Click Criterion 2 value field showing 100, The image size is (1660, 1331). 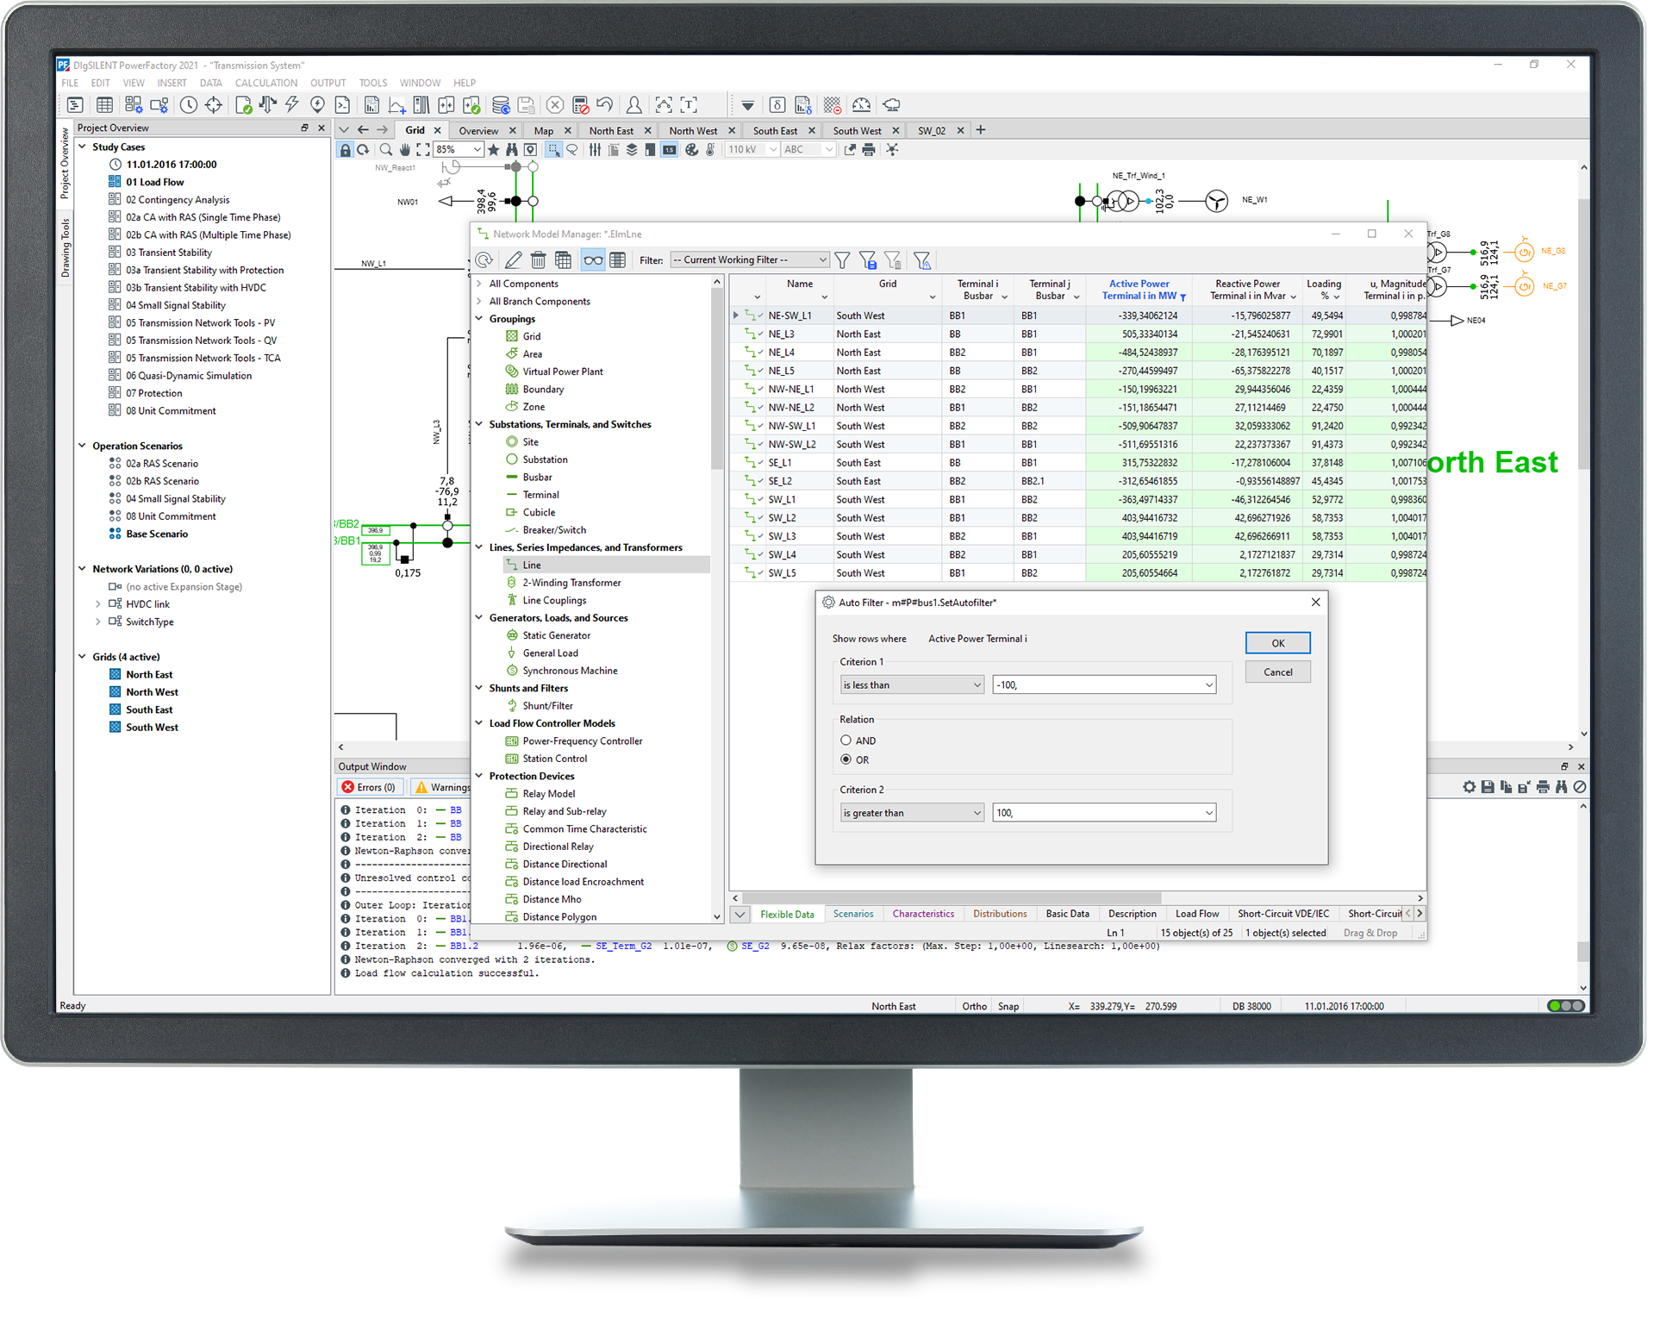[1105, 814]
